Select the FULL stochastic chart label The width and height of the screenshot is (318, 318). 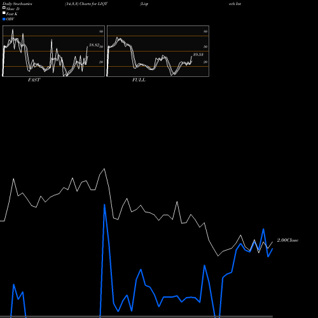[x=139, y=80]
